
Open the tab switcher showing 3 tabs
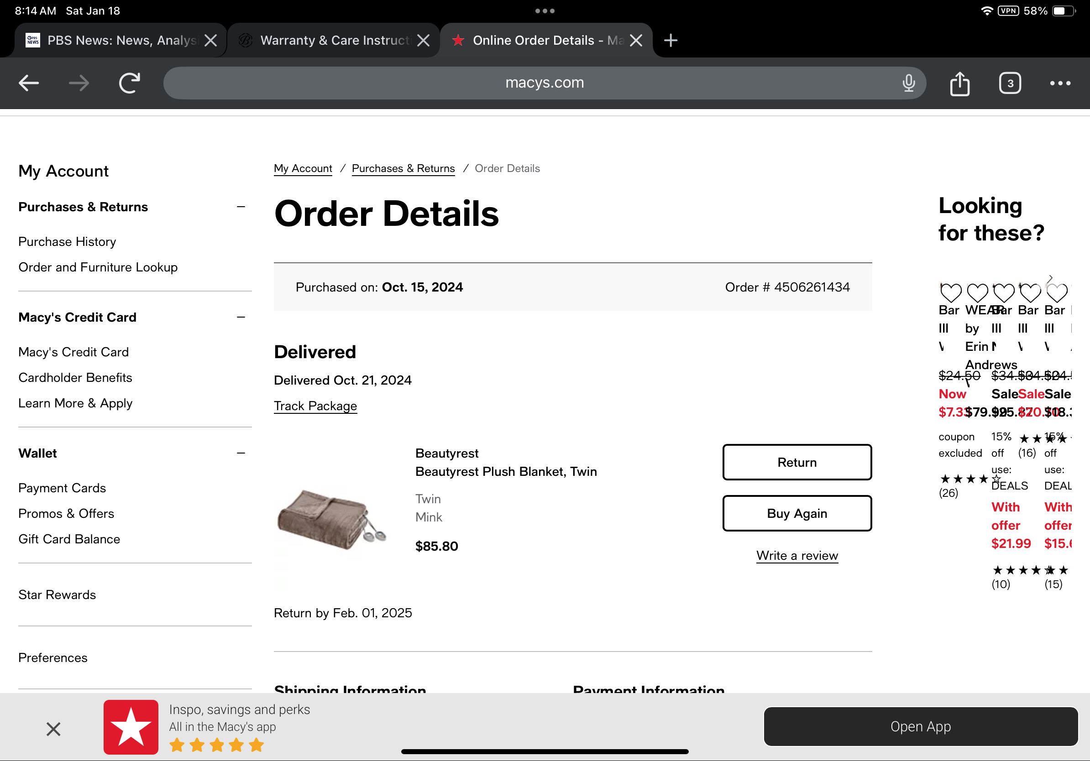(x=1010, y=83)
